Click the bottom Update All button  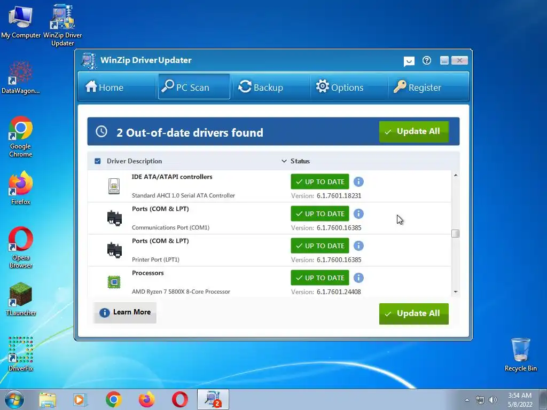coord(414,313)
